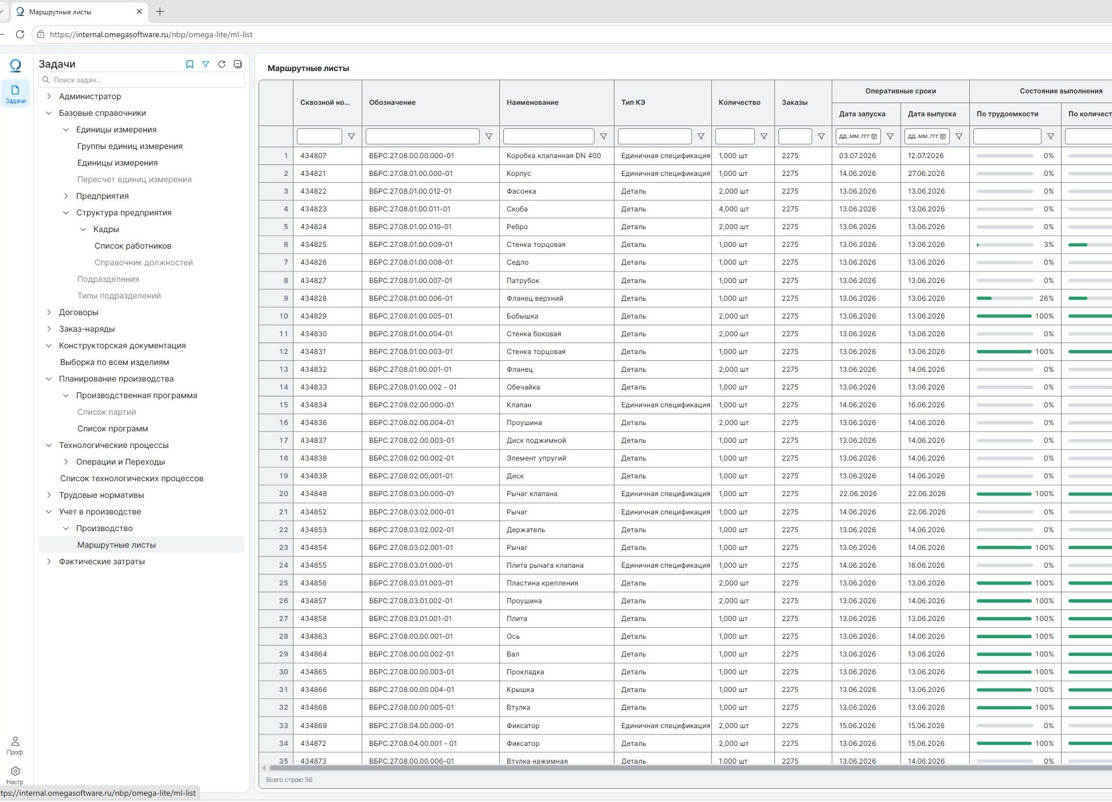Expand the Фактические затраты tree node
The height and width of the screenshot is (802, 1112).
coord(49,561)
